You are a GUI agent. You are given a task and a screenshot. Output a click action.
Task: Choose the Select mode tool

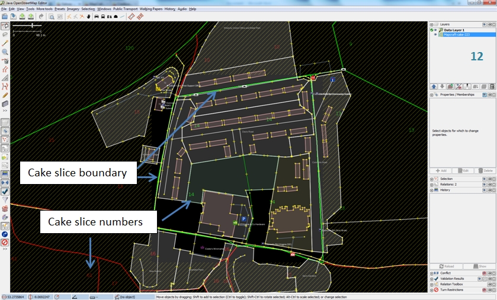click(5, 26)
